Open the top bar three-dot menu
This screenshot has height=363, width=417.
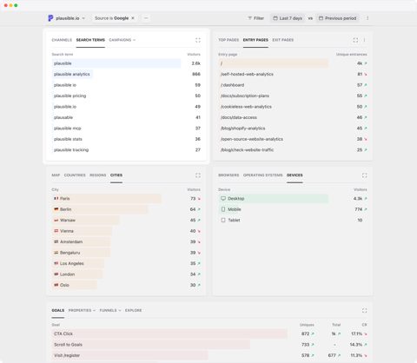click(367, 18)
